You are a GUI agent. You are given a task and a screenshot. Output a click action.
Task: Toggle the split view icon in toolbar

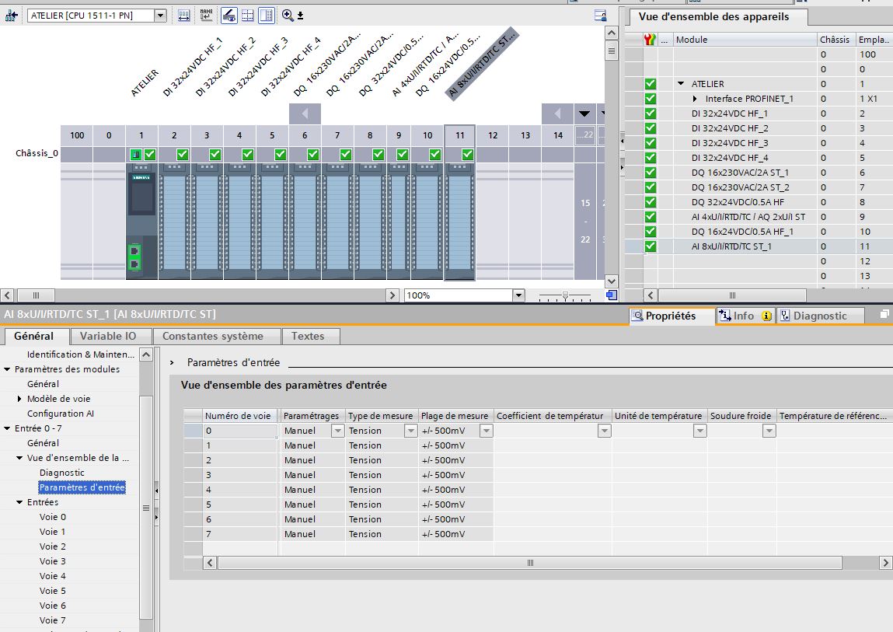click(x=266, y=16)
